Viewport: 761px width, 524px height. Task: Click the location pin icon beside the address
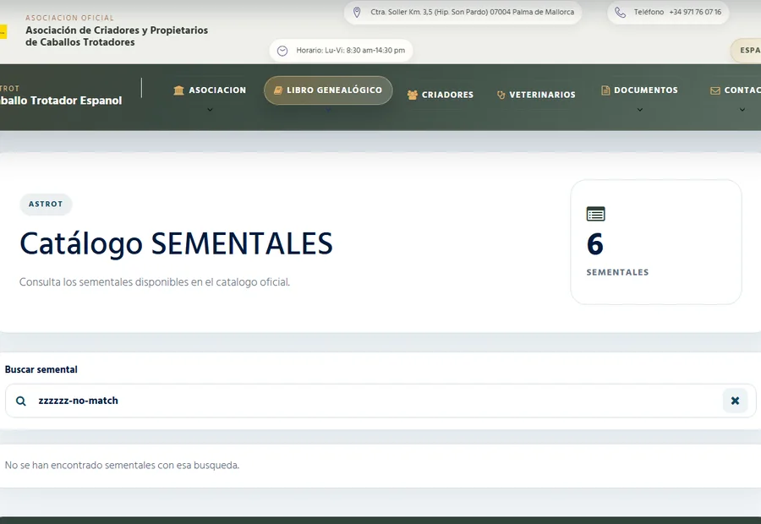[x=357, y=12]
